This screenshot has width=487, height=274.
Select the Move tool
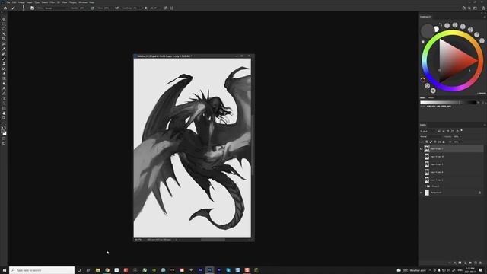tap(4, 19)
